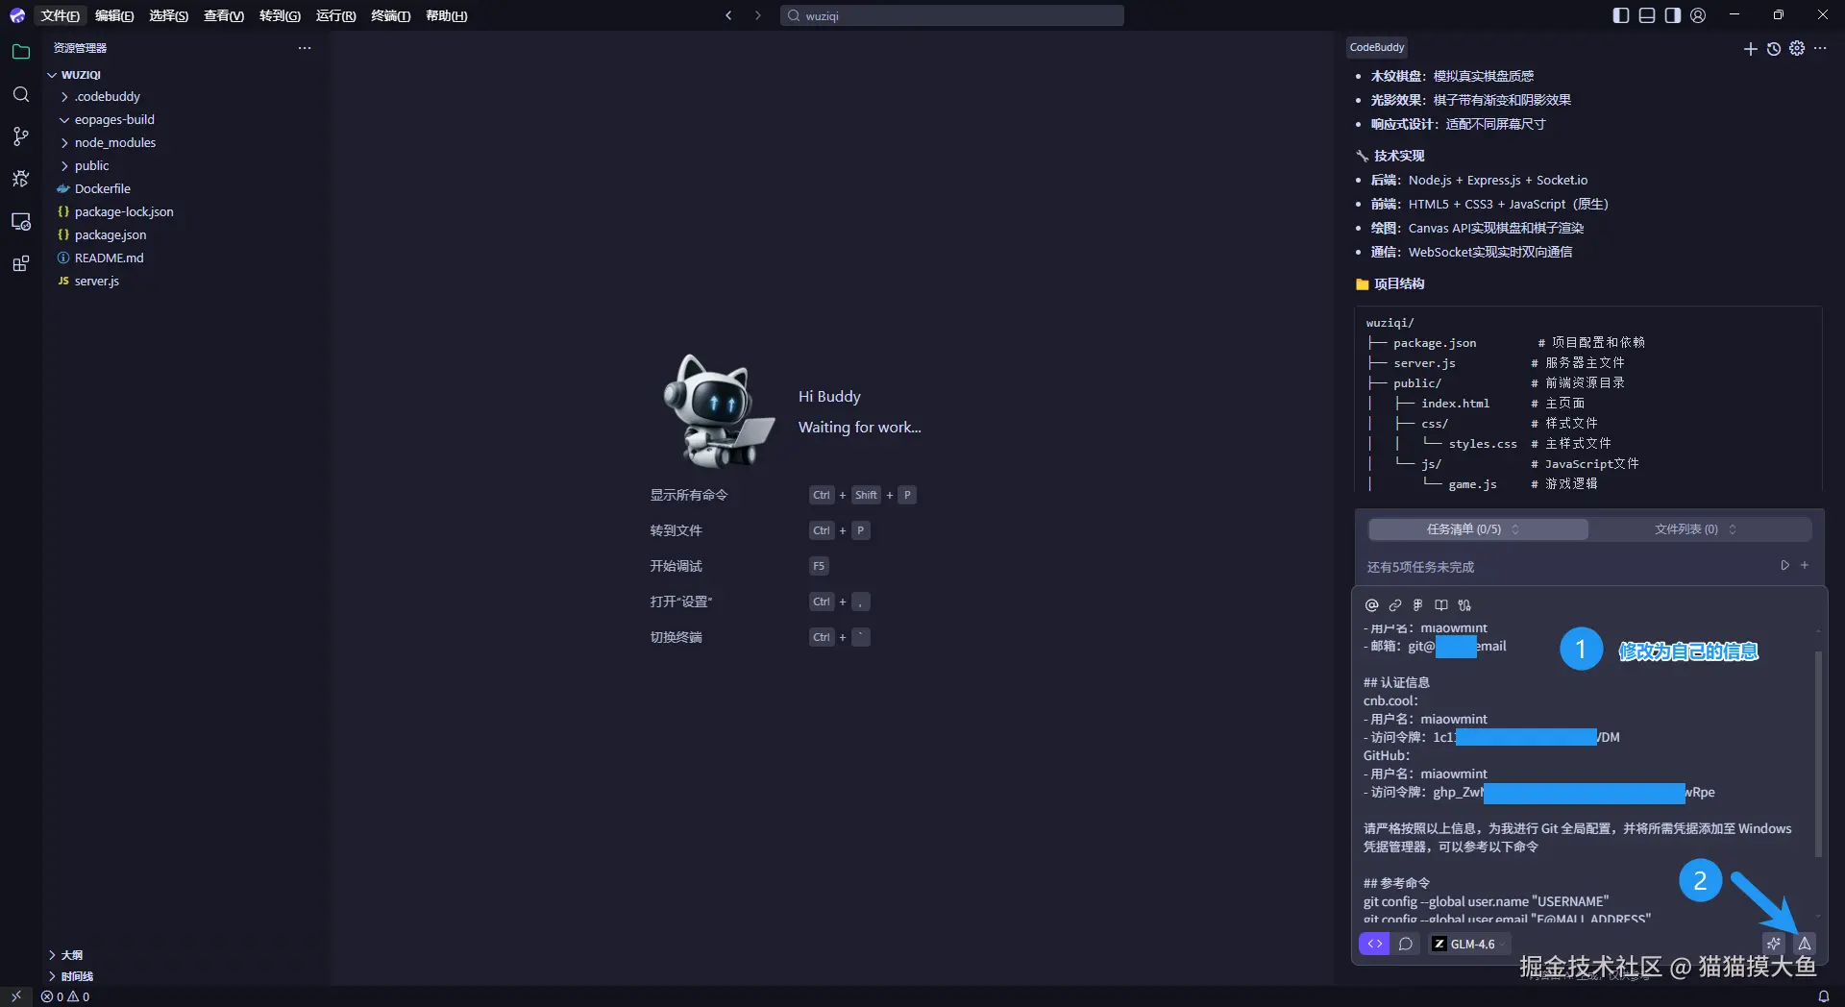Open Explorer more actions ellipsis
Image resolution: width=1845 pixels, height=1007 pixels.
click(x=305, y=48)
